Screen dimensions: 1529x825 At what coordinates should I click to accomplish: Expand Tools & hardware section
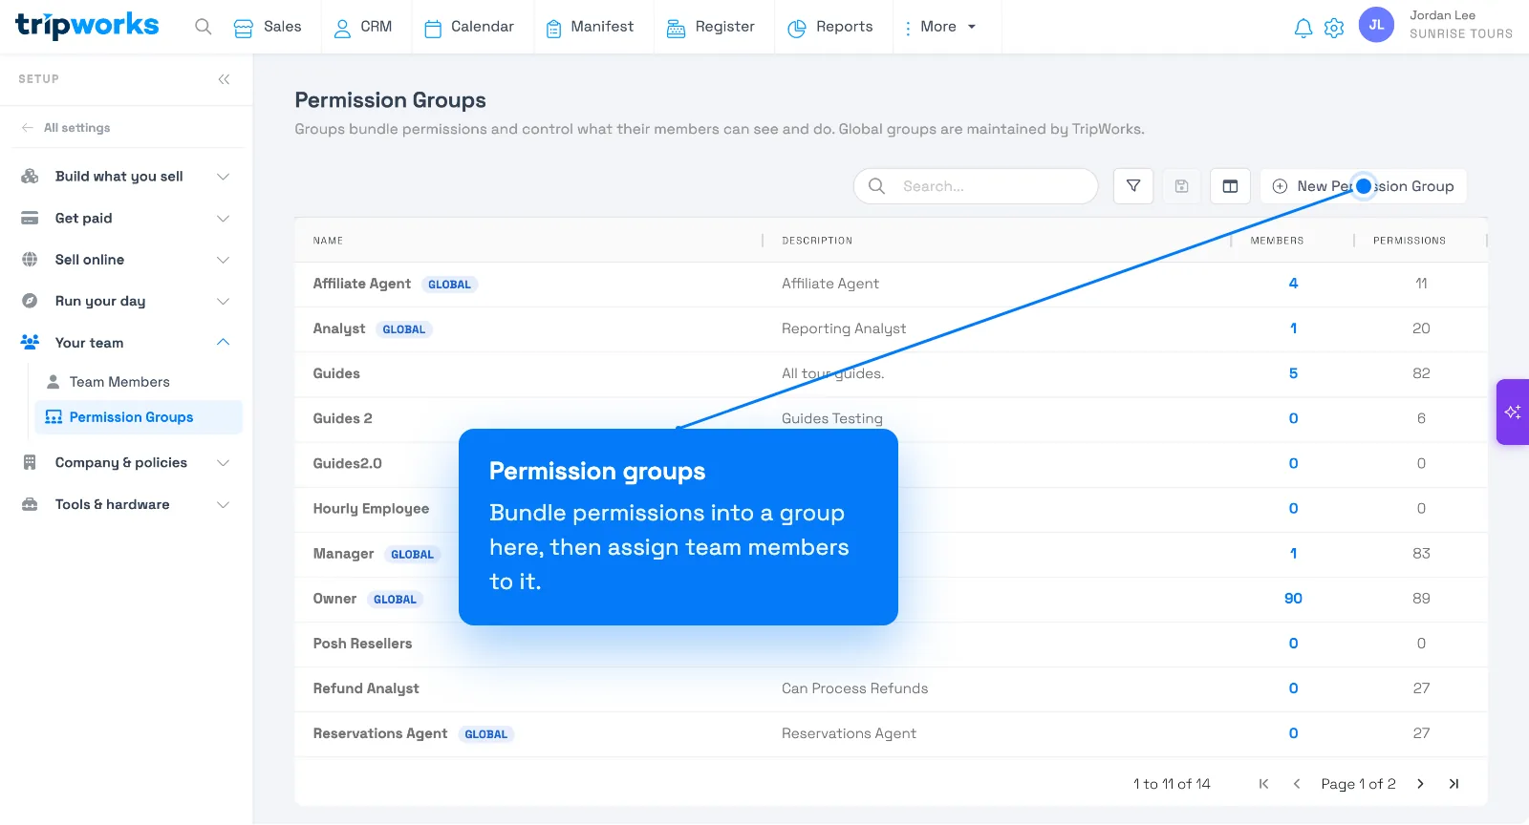223,504
